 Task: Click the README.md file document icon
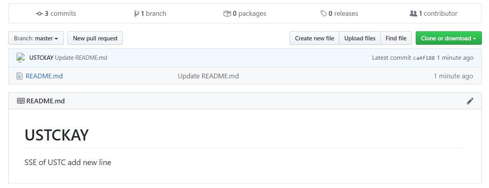point(19,76)
